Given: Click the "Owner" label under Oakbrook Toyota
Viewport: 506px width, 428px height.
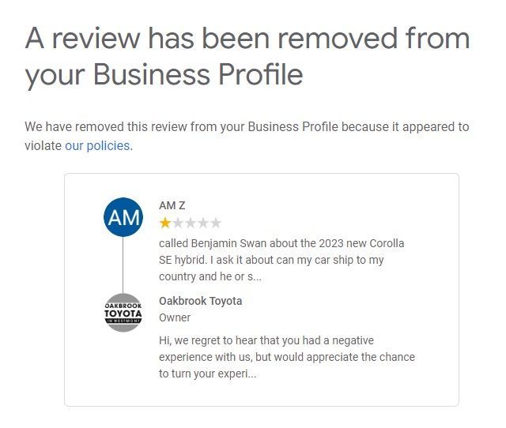Looking at the screenshot, I should tap(175, 317).
